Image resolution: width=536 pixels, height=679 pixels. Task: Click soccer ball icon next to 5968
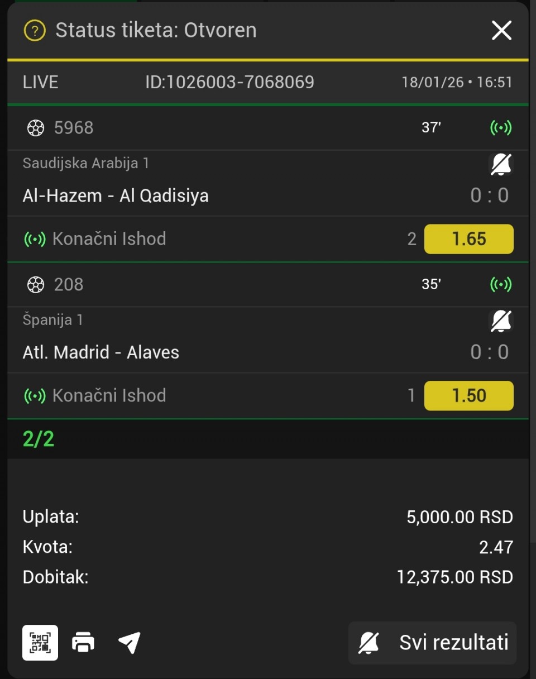point(36,128)
